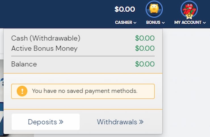Go to the Withdrawals page
The width and height of the screenshot is (210, 137).
coord(120,122)
